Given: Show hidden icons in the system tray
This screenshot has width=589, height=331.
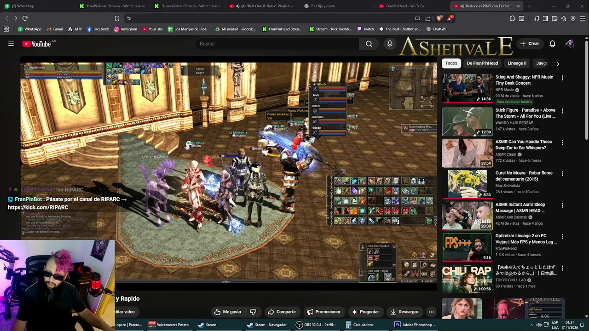Looking at the screenshot, I should tap(531, 325).
